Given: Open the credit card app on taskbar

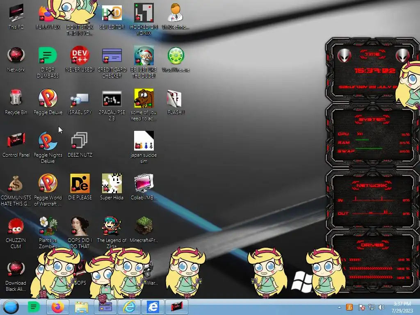Looking at the screenshot, I should tap(105, 307).
